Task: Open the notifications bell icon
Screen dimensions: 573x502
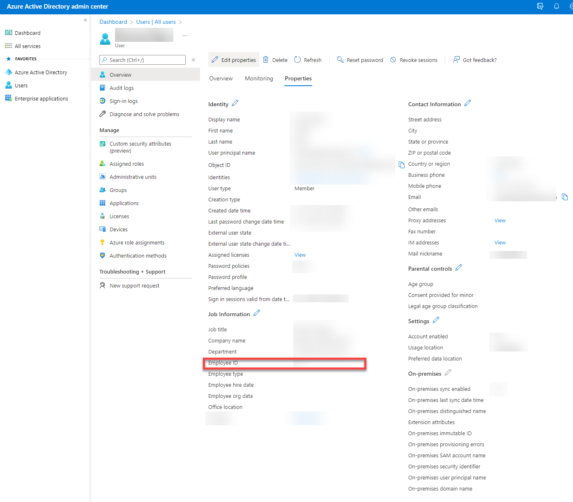Action: pos(557,7)
